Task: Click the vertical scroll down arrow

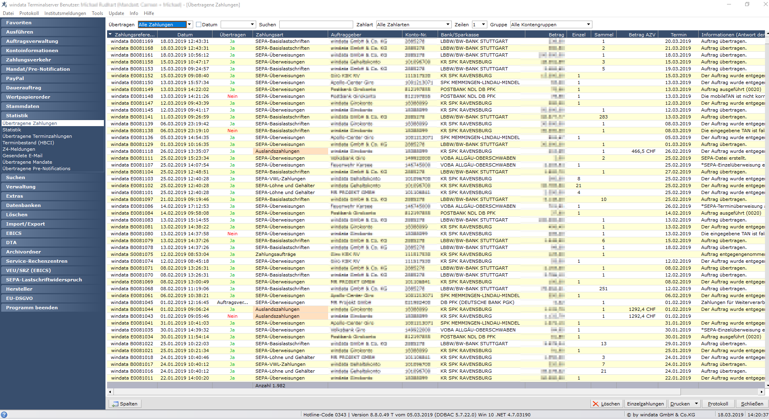Action: pos(767,386)
